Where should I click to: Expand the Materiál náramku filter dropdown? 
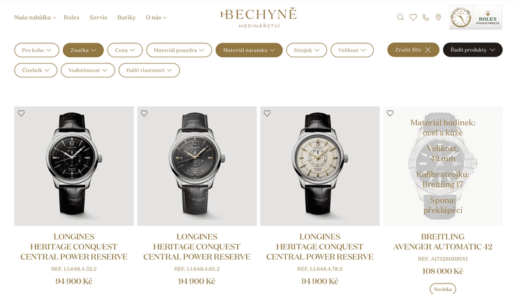[249, 50]
